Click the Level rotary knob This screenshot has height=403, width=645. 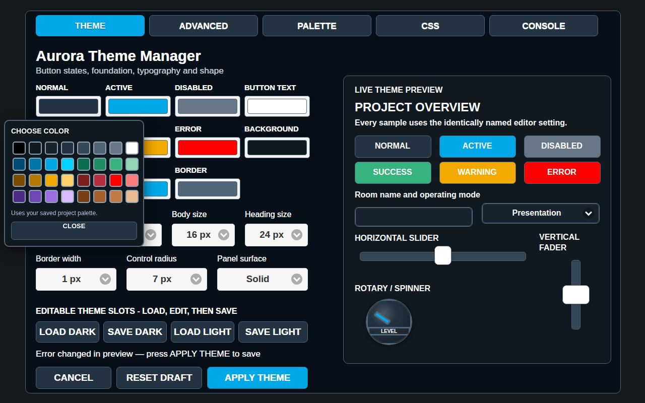(389, 322)
